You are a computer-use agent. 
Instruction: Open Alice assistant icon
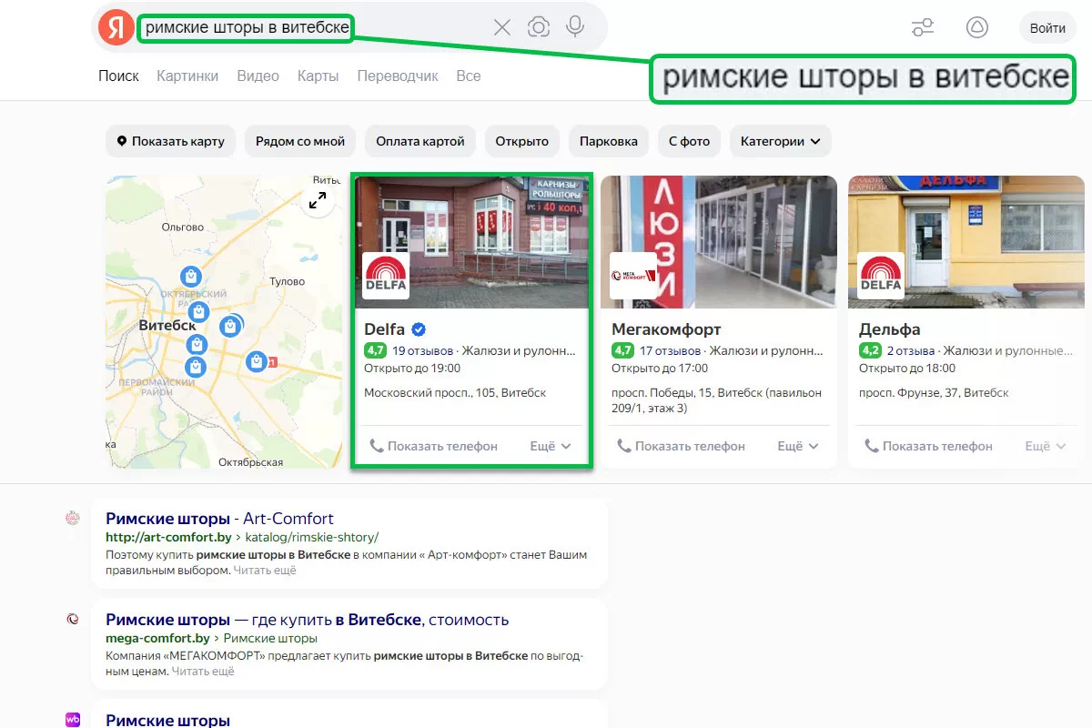[x=977, y=27]
